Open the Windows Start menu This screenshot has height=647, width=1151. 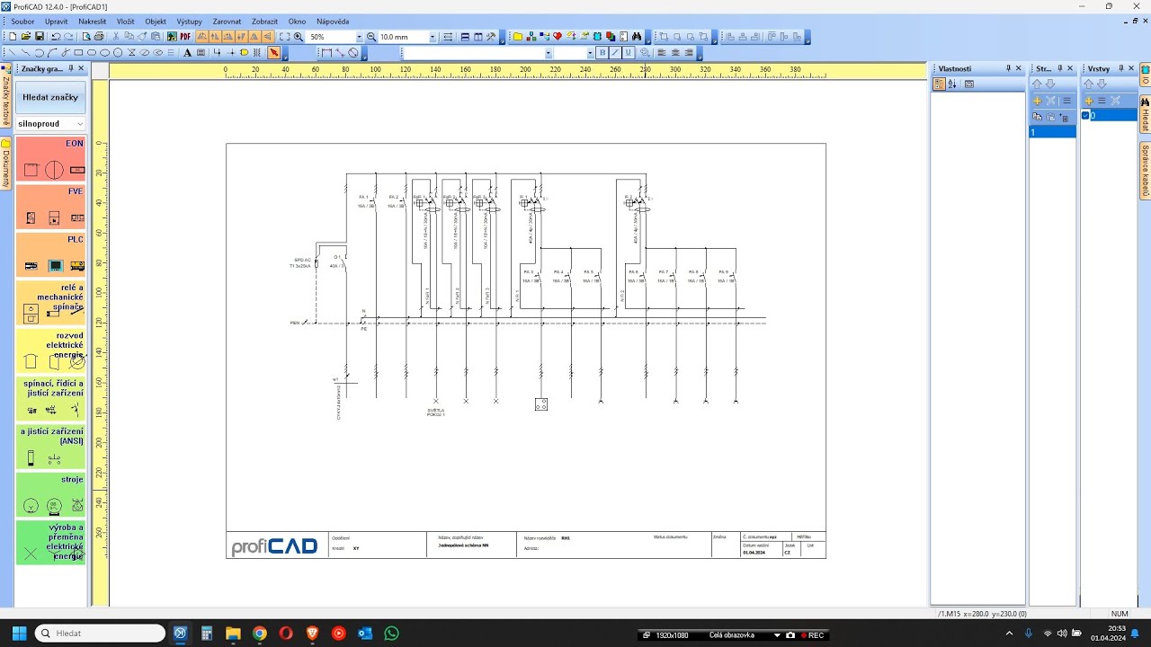19,634
